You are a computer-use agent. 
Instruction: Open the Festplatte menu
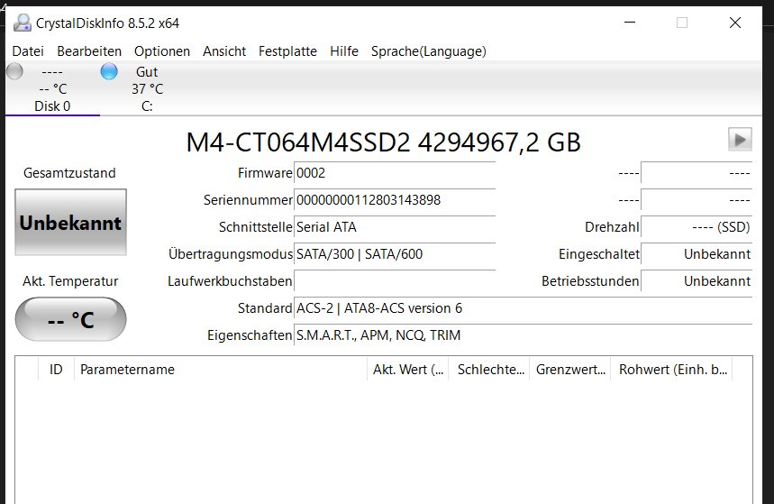(287, 51)
